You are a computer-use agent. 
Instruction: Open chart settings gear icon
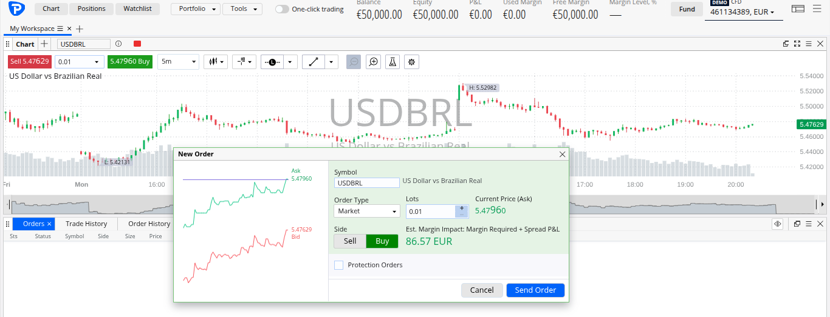tap(412, 62)
